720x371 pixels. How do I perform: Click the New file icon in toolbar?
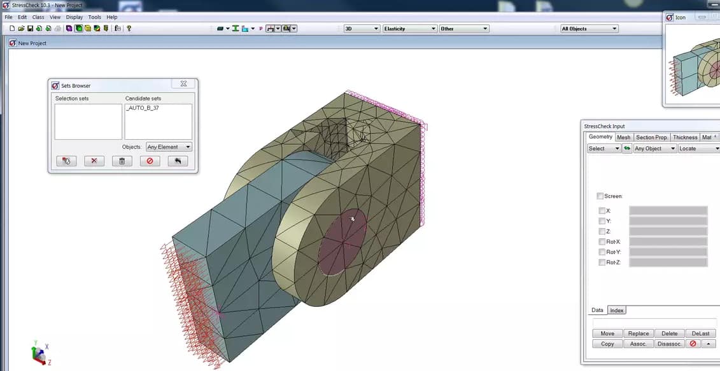(x=12, y=29)
